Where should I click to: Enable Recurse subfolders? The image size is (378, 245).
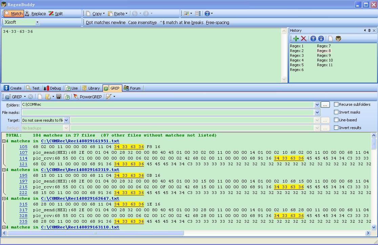pyautogui.click(x=336, y=104)
